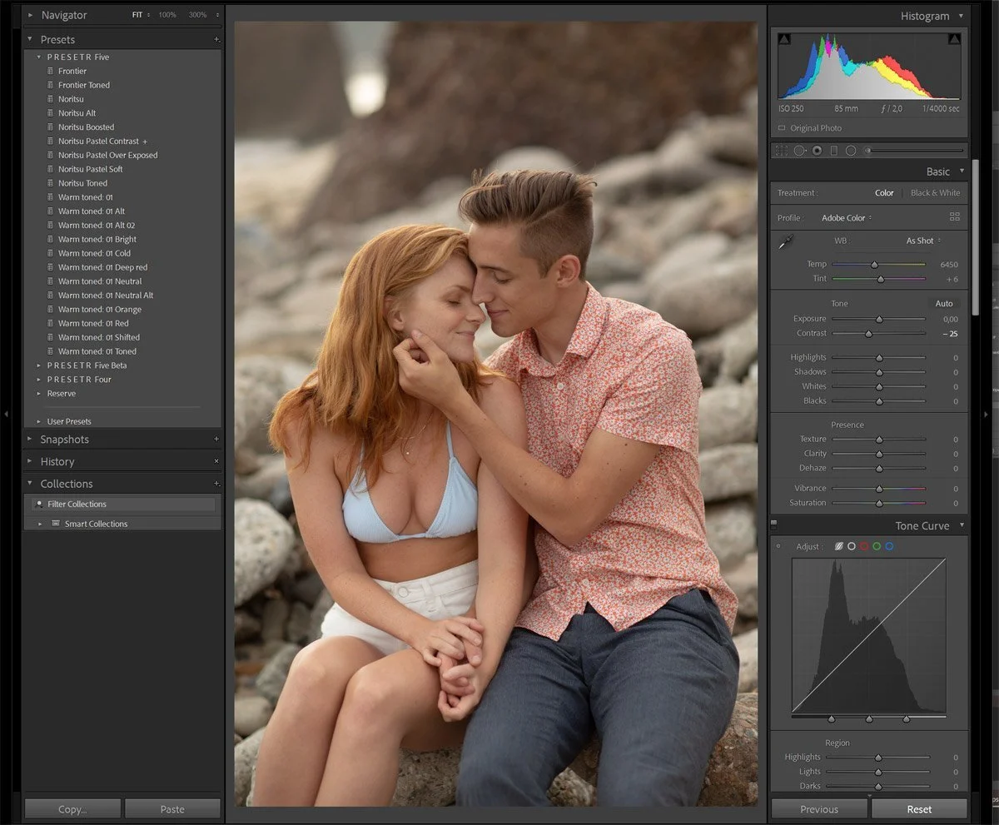Click the Copy... button

72,808
